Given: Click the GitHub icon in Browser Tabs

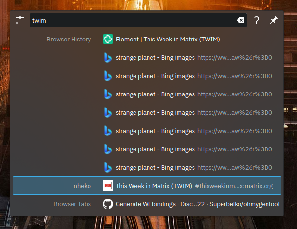Looking at the screenshot, I should pos(108,204).
